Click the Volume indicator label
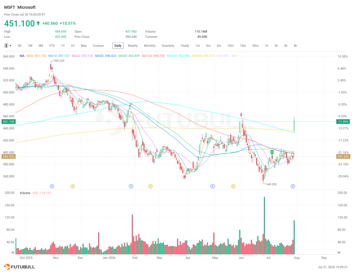The image size is (352, 274). [25, 193]
